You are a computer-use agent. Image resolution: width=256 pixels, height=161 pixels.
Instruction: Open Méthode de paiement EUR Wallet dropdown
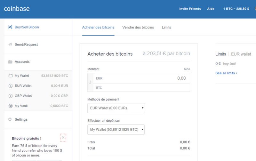tap(116, 108)
